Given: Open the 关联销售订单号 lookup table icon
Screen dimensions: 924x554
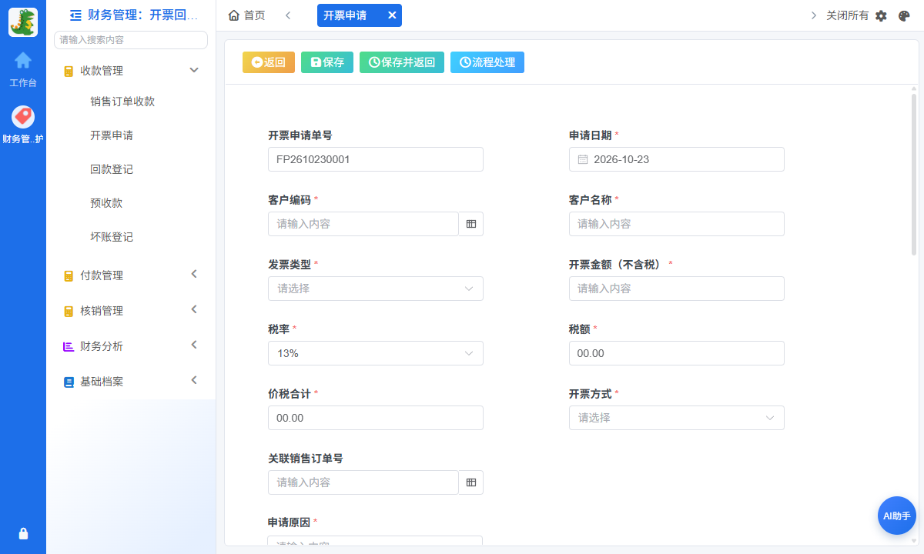Looking at the screenshot, I should (471, 482).
